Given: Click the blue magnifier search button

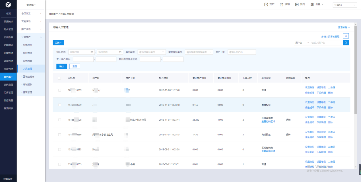Looking at the screenshot, I should click(346, 43).
